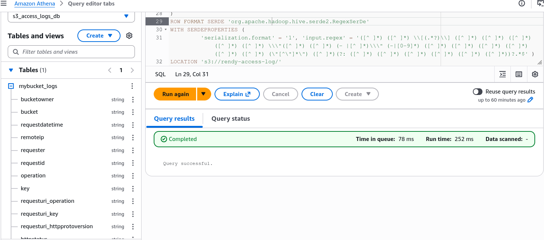Click LOCATION line 32 in editor
The image size is (544, 240).
(226, 62)
